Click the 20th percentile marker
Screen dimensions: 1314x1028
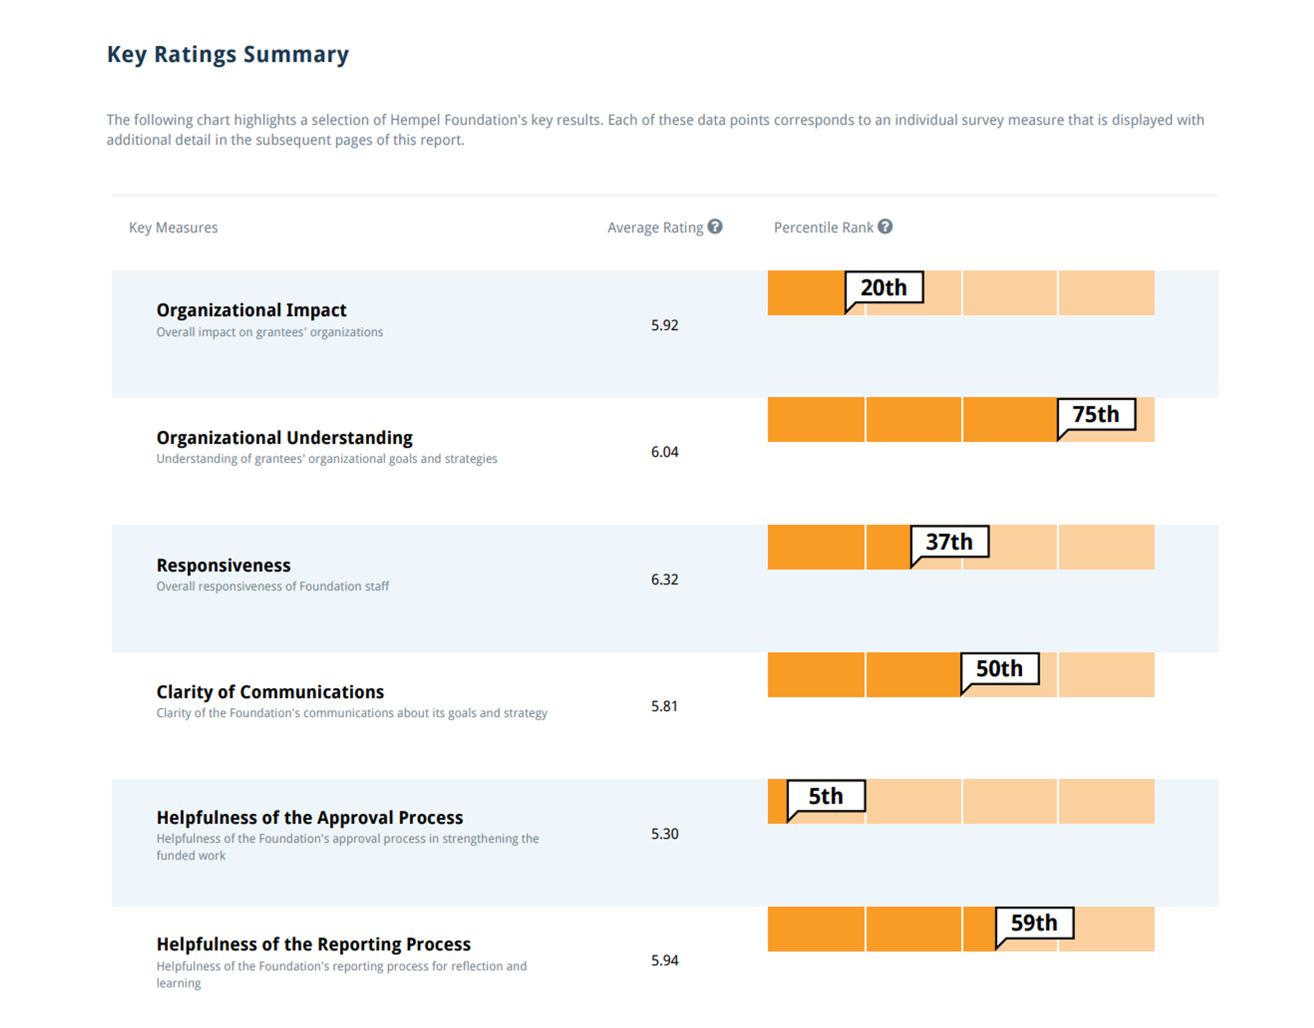tap(884, 288)
